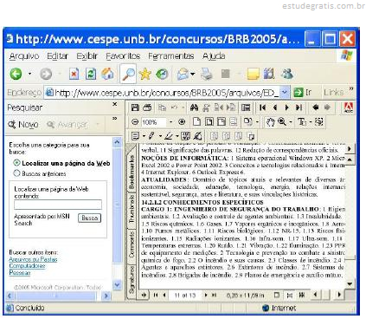This screenshot has height=319, width=366.
Task: Open the Ferramentas menu
Action: (x=171, y=55)
